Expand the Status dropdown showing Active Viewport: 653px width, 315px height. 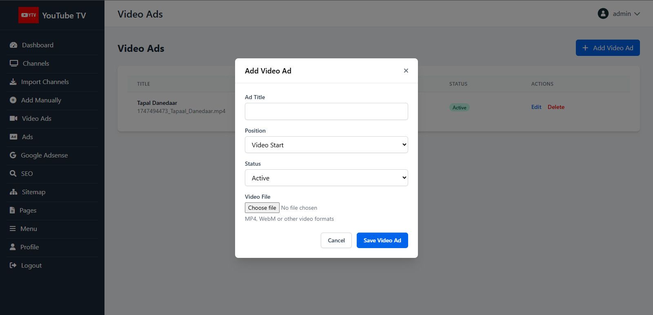pyautogui.click(x=326, y=178)
